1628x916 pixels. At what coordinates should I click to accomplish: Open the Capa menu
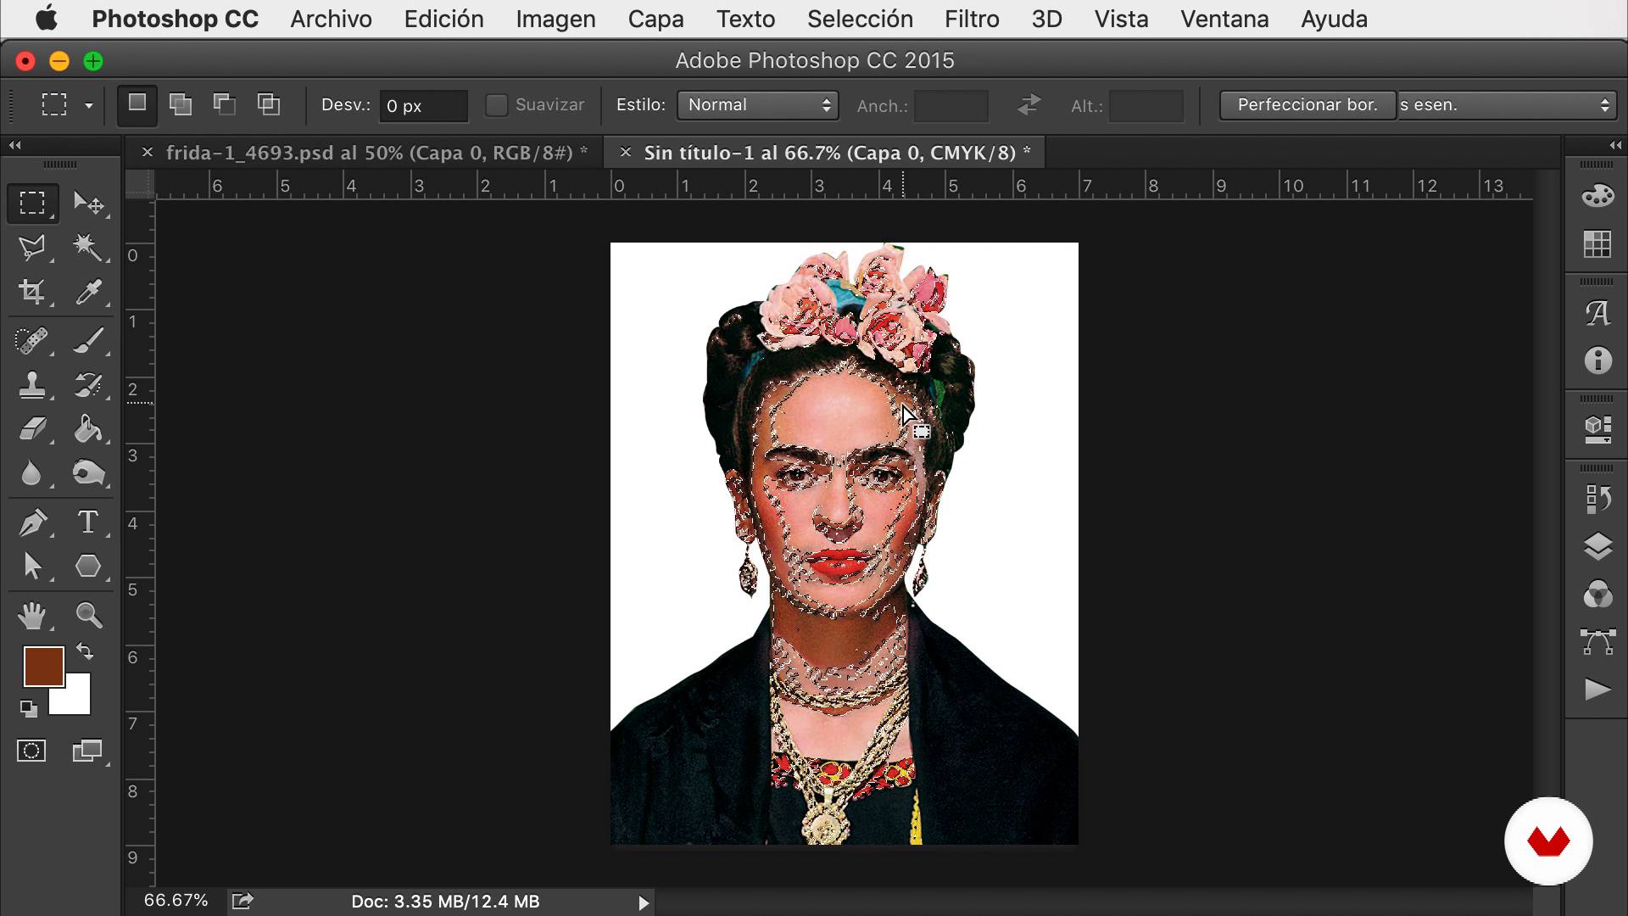point(655,19)
